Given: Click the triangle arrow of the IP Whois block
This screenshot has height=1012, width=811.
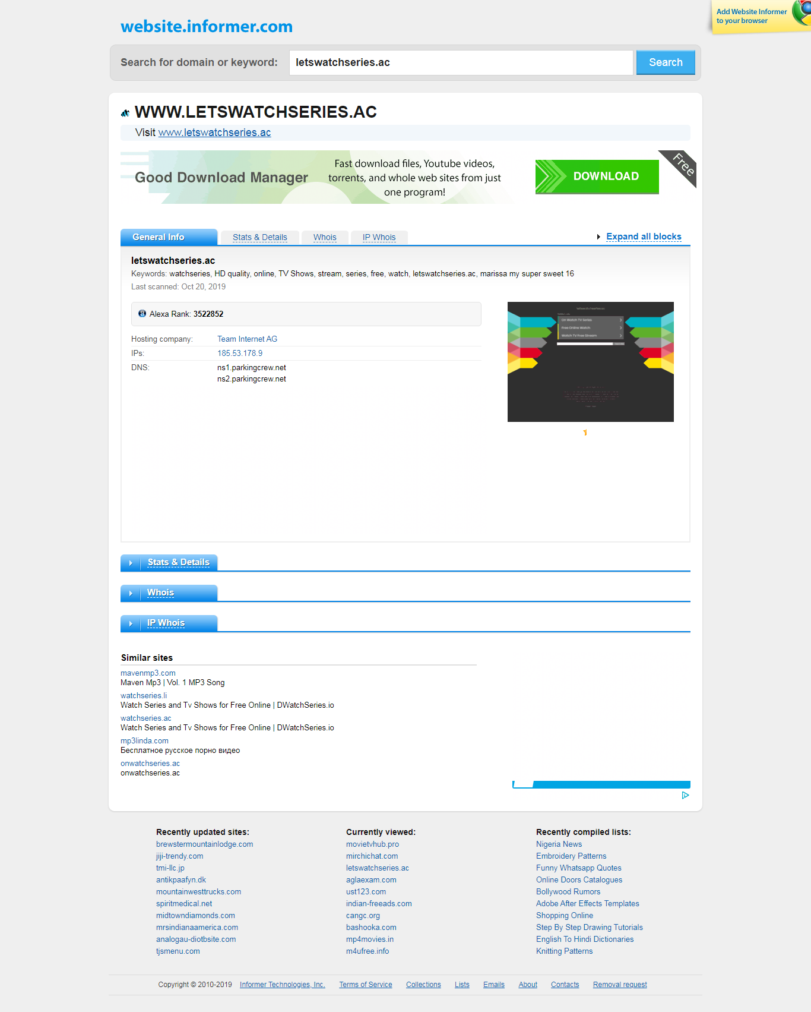Looking at the screenshot, I should pyautogui.click(x=131, y=623).
